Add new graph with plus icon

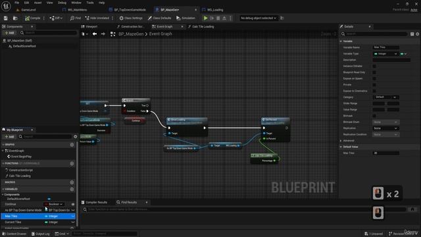pyautogui.click(x=72, y=145)
